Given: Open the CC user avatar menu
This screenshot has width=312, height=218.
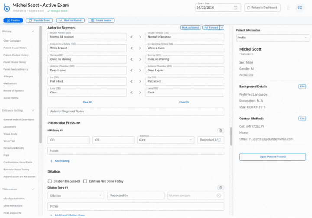Looking at the screenshot, I should (x=300, y=8).
